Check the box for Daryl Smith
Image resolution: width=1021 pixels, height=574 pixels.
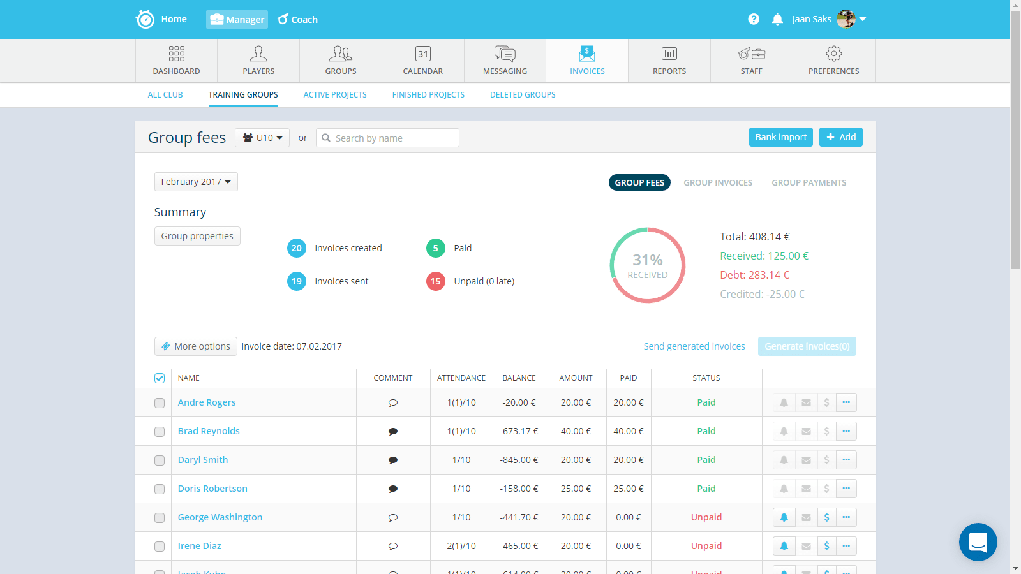click(160, 460)
